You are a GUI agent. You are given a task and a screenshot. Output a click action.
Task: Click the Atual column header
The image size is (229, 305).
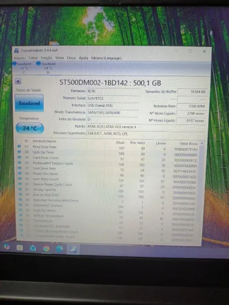pos(120,143)
